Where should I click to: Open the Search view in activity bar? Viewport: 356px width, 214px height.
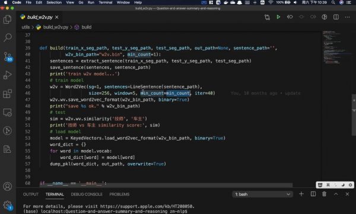click(8, 38)
